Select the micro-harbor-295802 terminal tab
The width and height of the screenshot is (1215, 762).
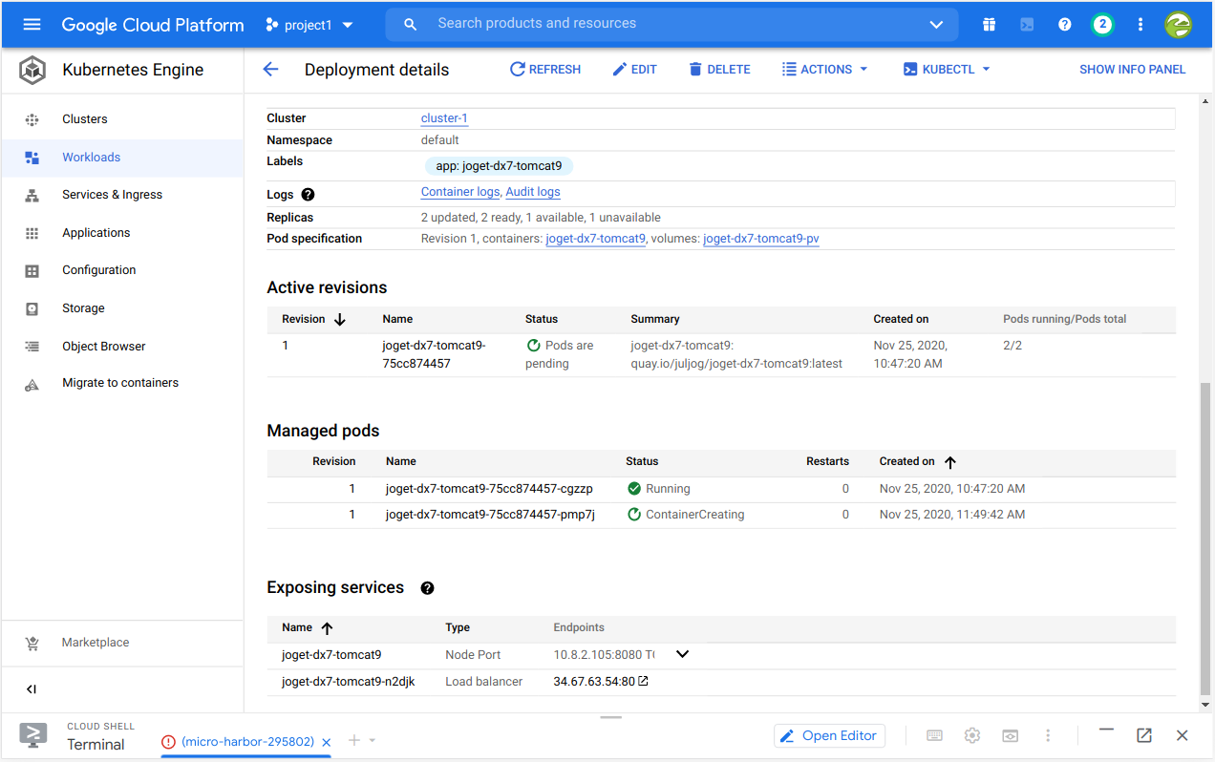(247, 741)
